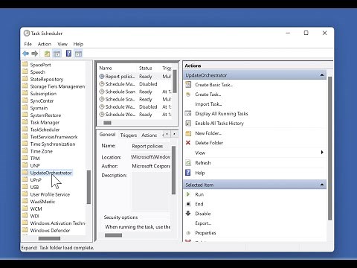Image resolution: width=357 pixels, height=268 pixels.
Task: Collapse the Selected Item actions section
Action: pyautogui.click(x=322, y=185)
